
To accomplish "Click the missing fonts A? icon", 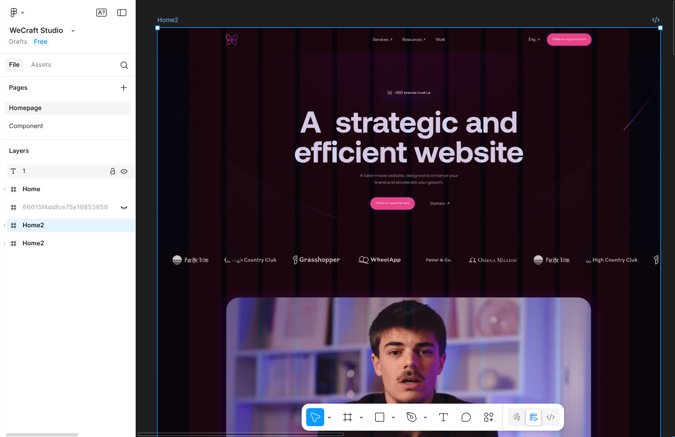I will pyautogui.click(x=101, y=13).
